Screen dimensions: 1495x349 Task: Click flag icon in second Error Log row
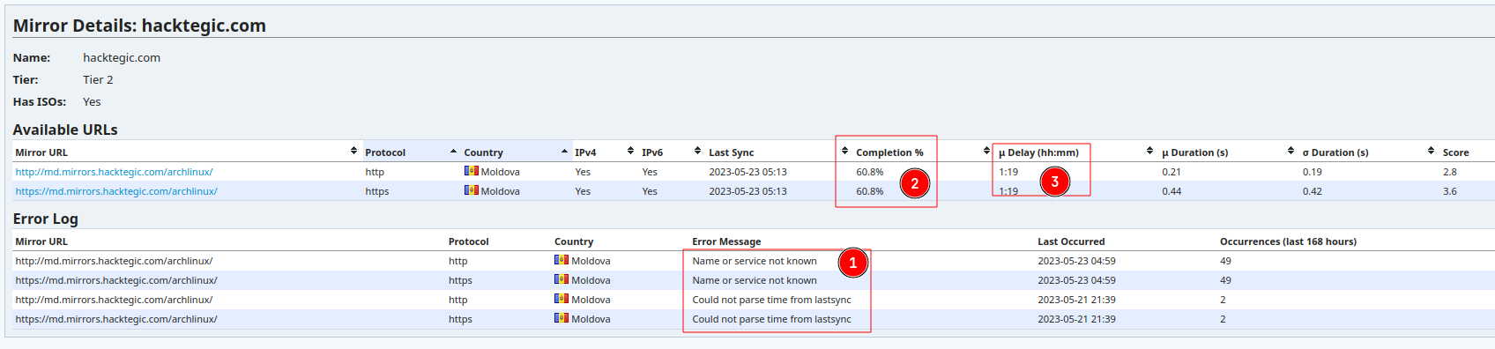click(562, 279)
